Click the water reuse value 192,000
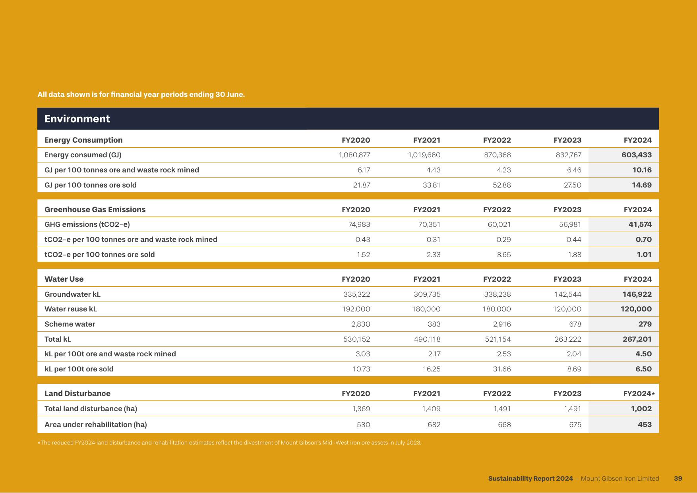 356,309
